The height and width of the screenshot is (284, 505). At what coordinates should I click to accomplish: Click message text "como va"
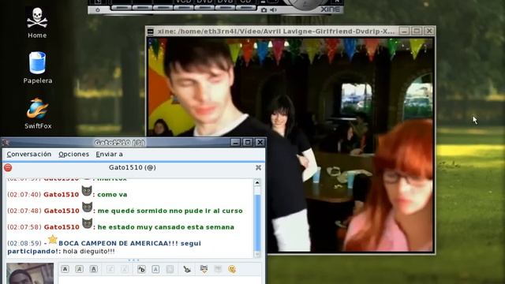click(112, 195)
